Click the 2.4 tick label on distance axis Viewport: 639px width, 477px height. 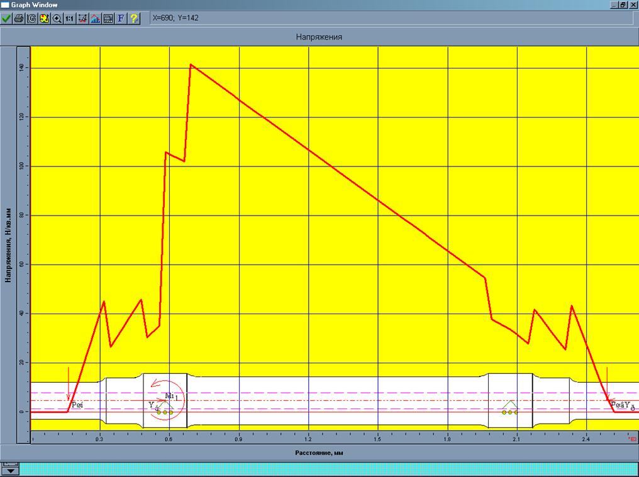pyautogui.click(x=586, y=439)
